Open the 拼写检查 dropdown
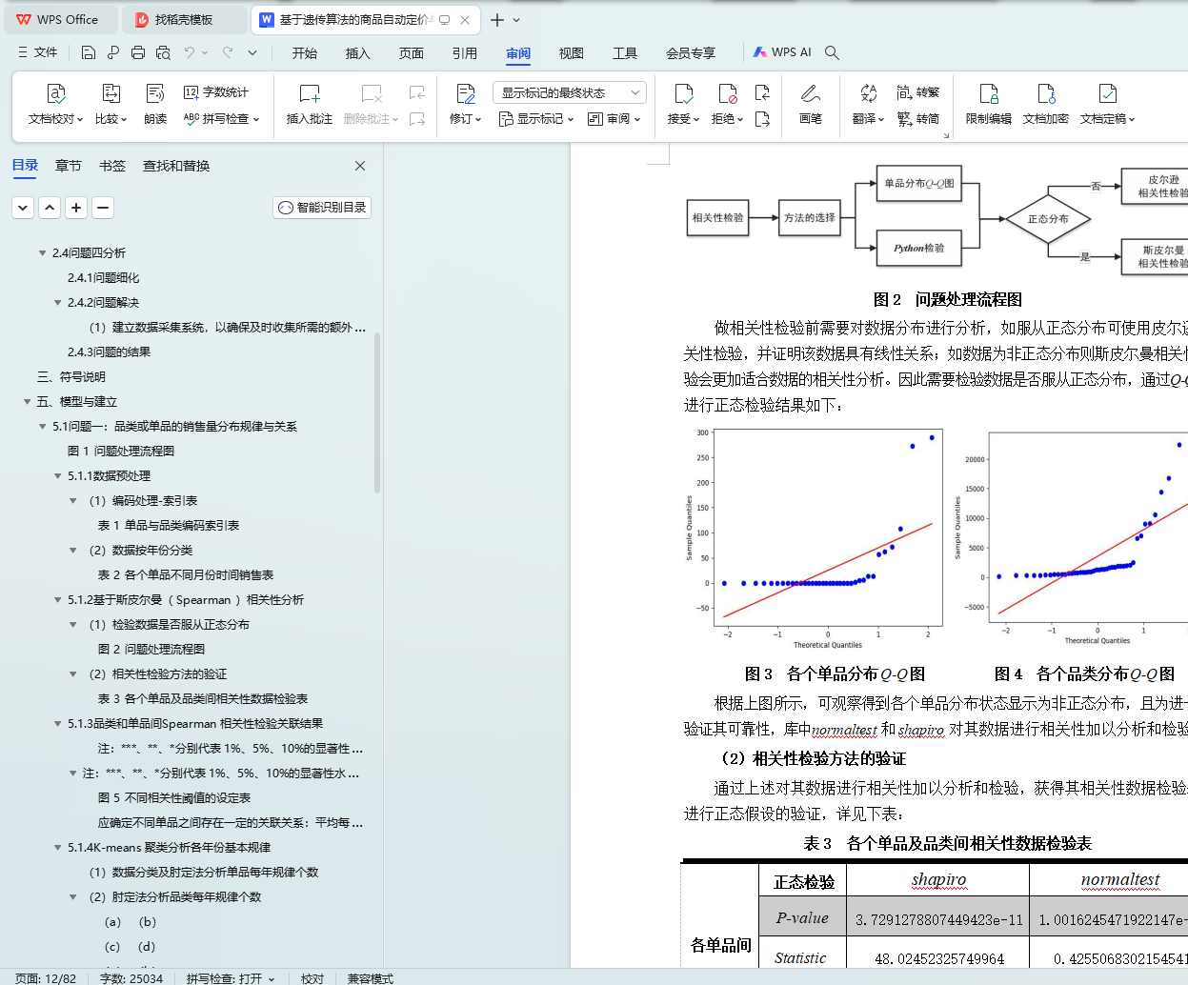Screen dimensions: 1188x985 tap(221, 119)
